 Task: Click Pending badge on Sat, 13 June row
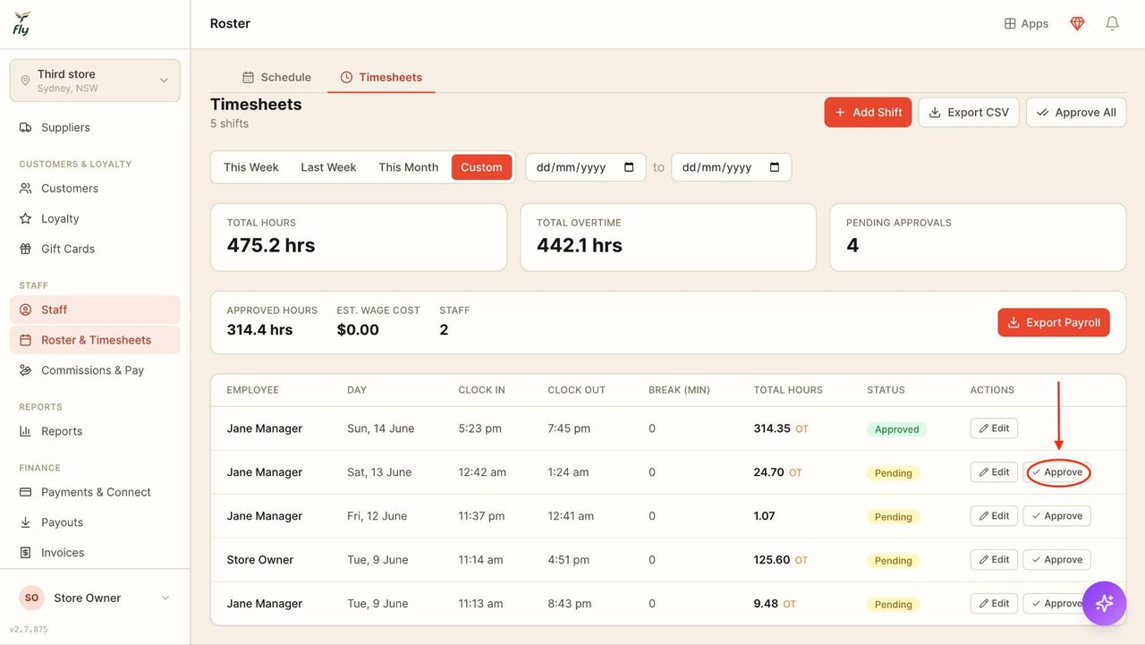coord(893,473)
